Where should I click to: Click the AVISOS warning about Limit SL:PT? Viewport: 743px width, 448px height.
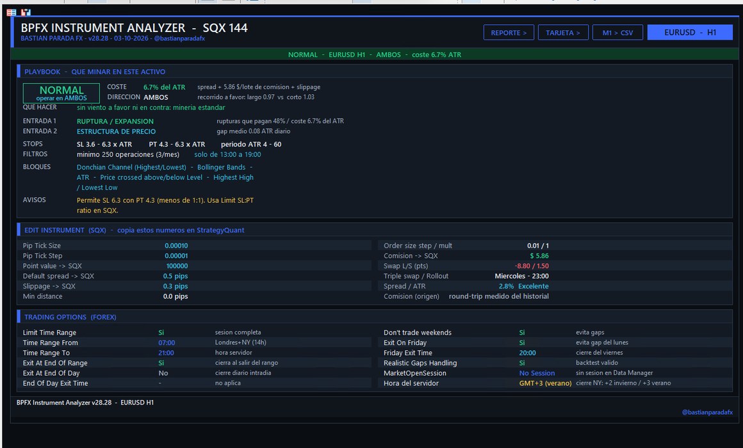click(x=165, y=205)
